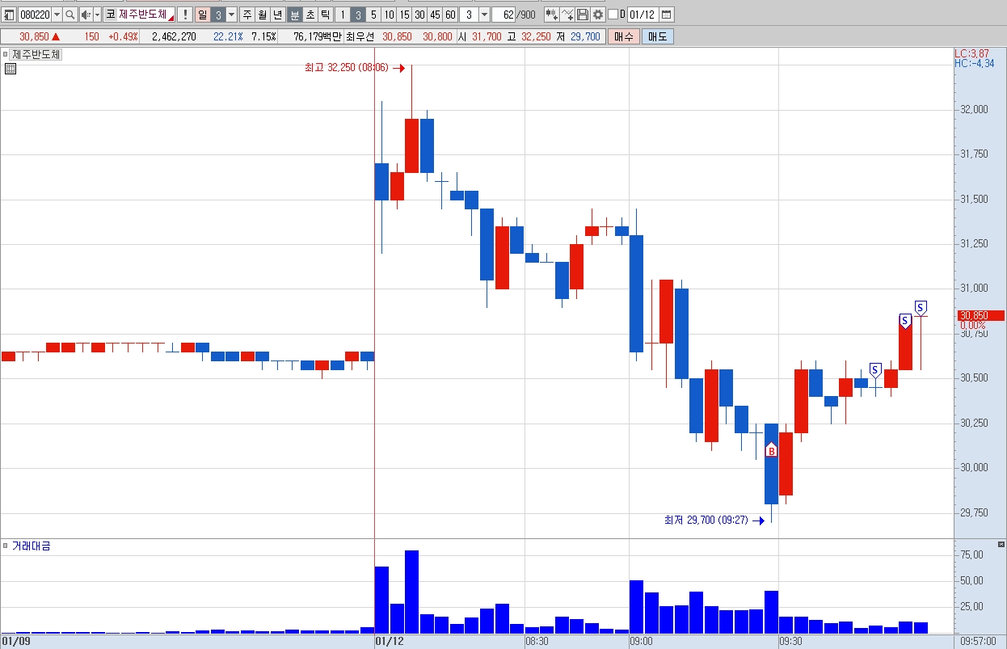Select the 5-minute interval tab
Viewport: 1007px width, 649px height.
click(373, 15)
